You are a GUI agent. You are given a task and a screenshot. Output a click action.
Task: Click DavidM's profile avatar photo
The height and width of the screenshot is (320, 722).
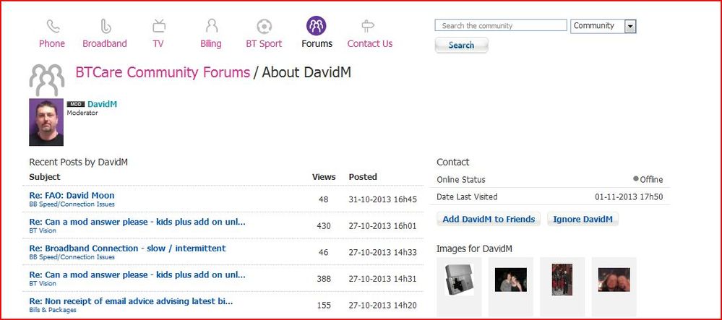pos(46,122)
